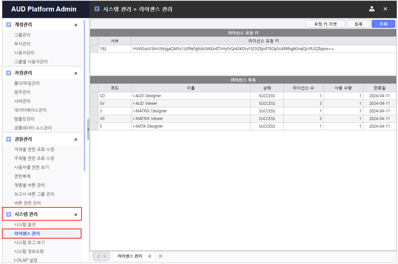Click the 계정관리 section icon
The height and width of the screenshot is (264, 398).
tap(8, 25)
